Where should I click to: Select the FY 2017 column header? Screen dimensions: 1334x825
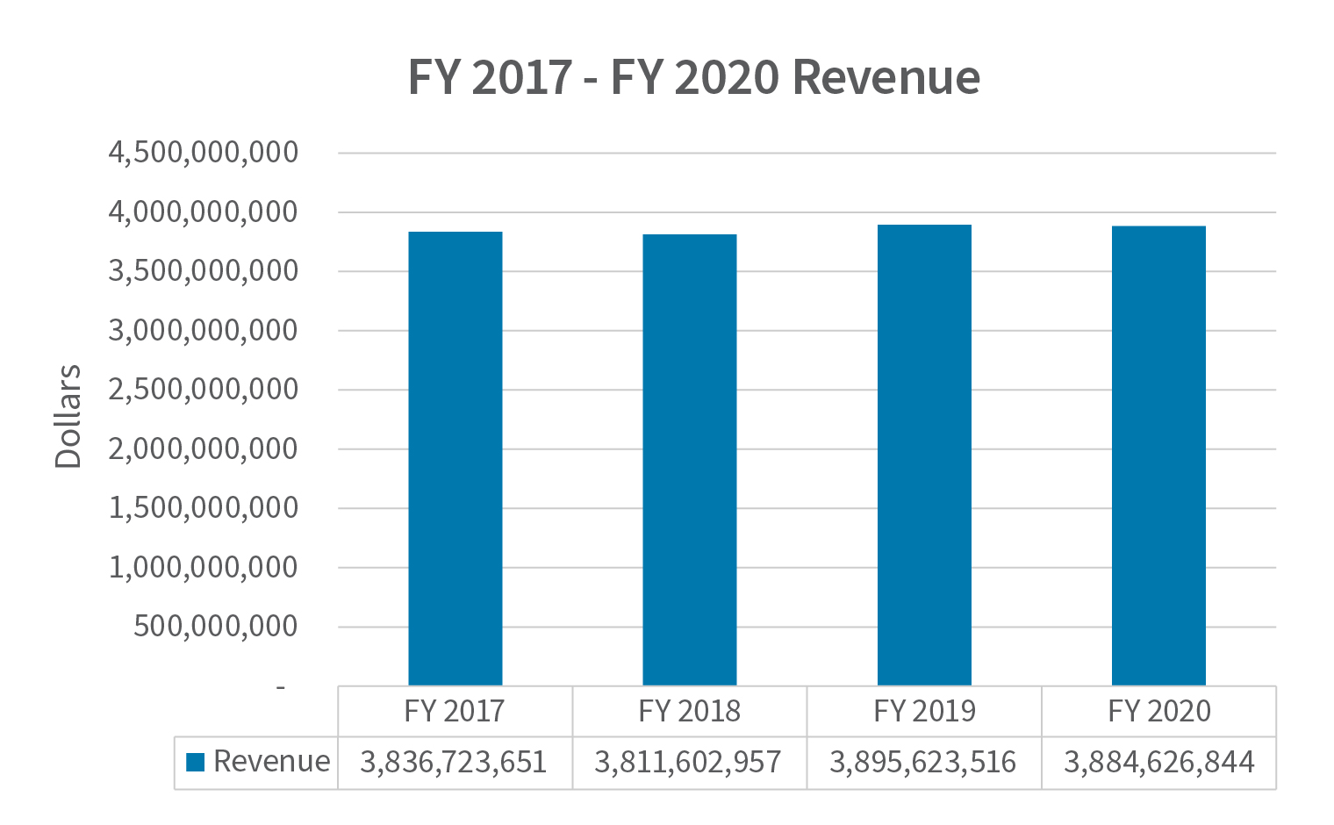pos(455,711)
